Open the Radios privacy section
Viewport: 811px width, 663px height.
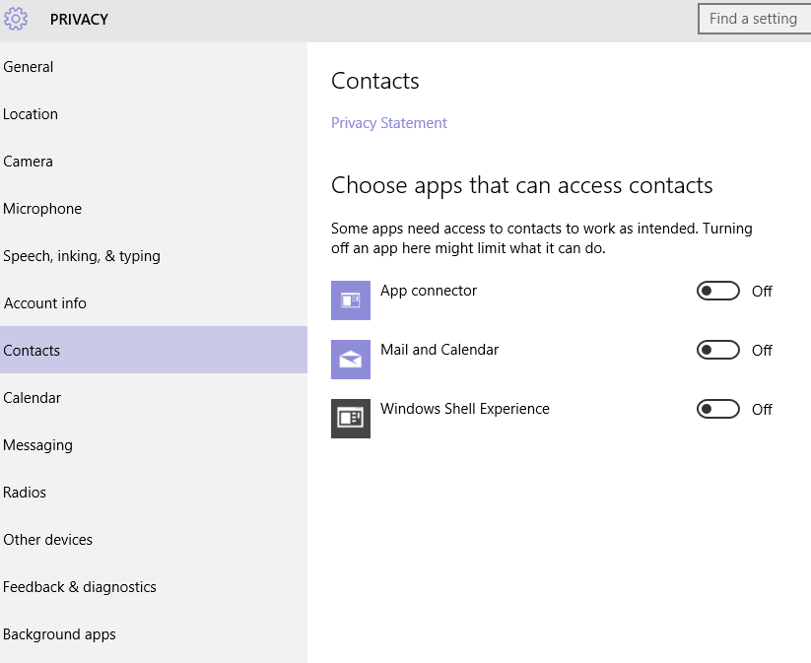(154, 493)
